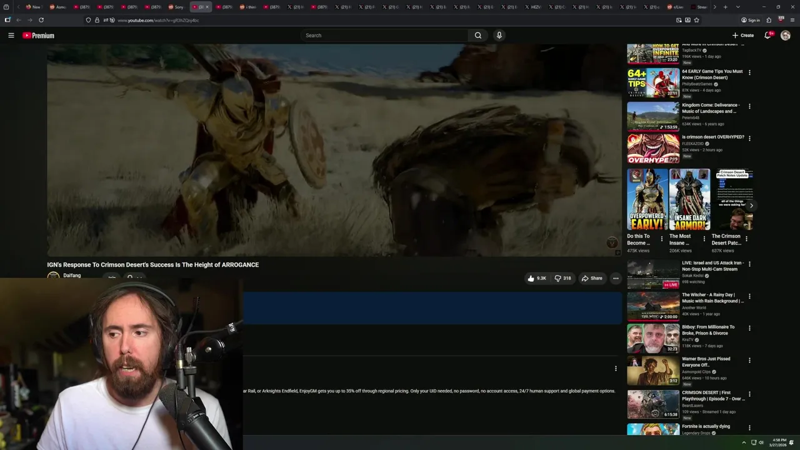Open OVERPOWERED EARLY short thumbnail
This screenshot has height=450, width=800.
click(647, 199)
